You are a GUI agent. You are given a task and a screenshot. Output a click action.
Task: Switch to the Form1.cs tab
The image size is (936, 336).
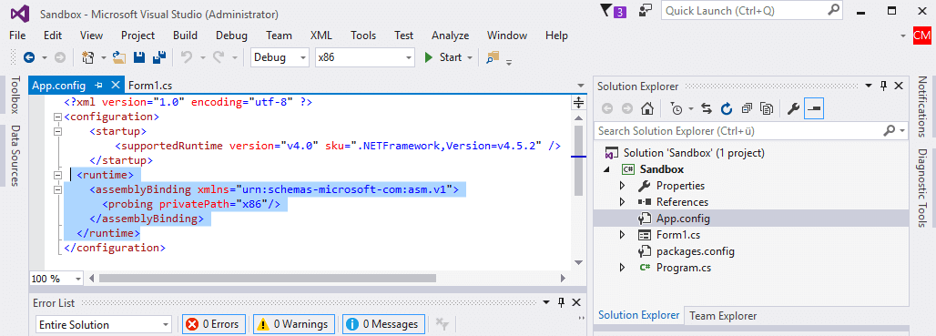click(x=150, y=86)
